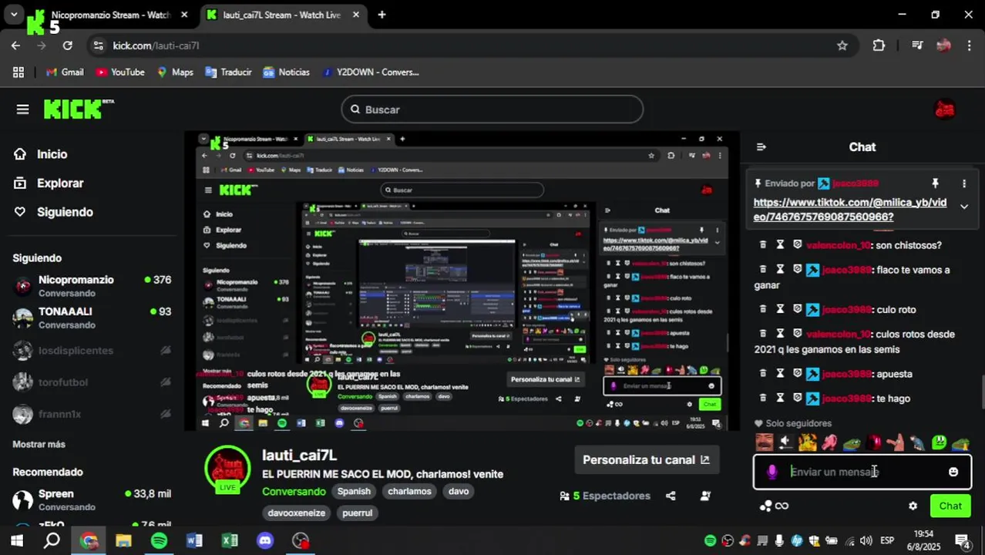This screenshot has width=985, height=555.
Task: Insert the parrot emote into chat
Action: point(916,442)
